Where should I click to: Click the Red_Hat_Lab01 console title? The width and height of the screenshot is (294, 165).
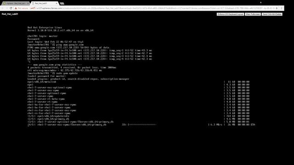10,14
